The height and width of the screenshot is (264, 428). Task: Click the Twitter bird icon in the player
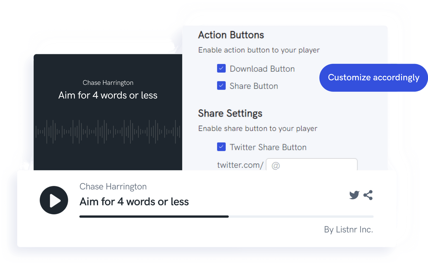(354, 195)
